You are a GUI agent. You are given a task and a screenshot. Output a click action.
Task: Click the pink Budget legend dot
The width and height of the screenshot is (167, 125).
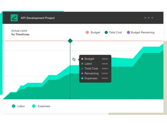(x=87, y=32)
